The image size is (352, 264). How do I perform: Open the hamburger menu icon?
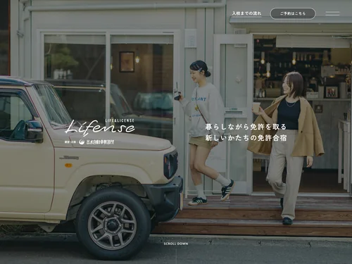click(x=332, y=13)
